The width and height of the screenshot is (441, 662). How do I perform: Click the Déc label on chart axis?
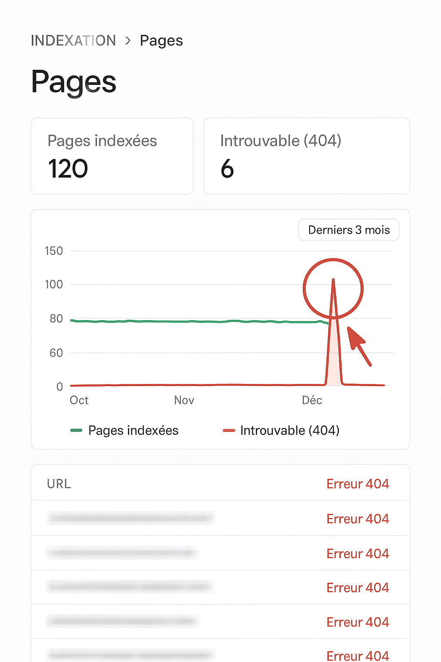pyautogui.click(x=312, y=400)
